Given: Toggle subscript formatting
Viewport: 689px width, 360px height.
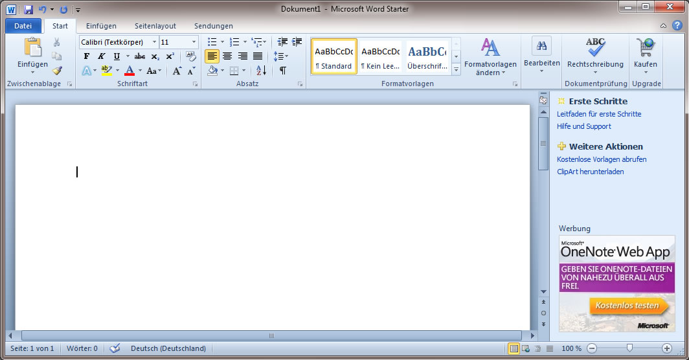Looking at the screenshot, I should [155, 56].
